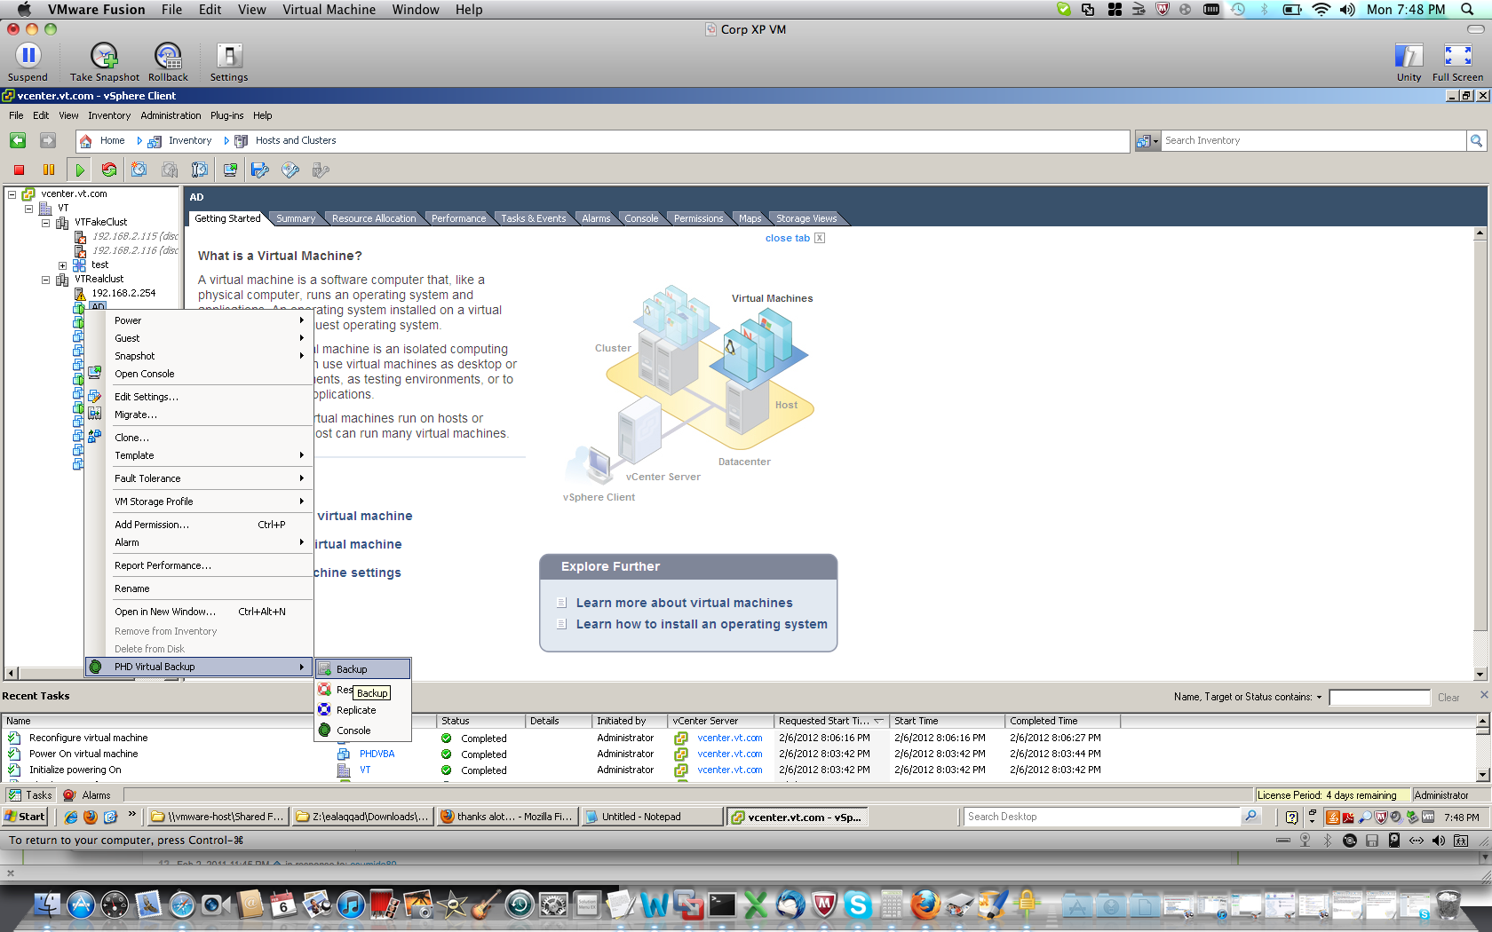Click the Wi-Fi icon in Mac menu bar
Screen dimensions: 1492x932
click(x=1321, y=10)
